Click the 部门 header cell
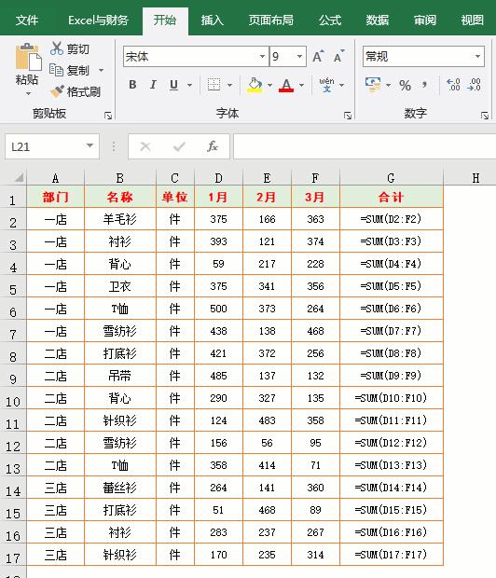The width and height of the screenshot is (496, 578). tap(56, 197)
